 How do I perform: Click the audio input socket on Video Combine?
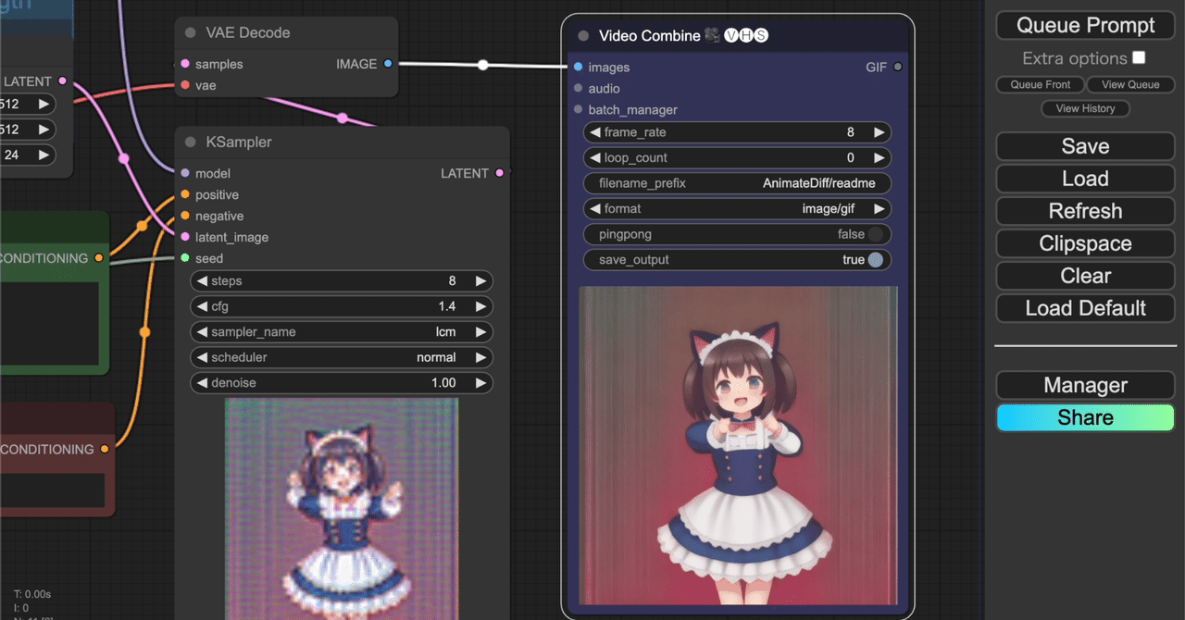click(579, 88)
